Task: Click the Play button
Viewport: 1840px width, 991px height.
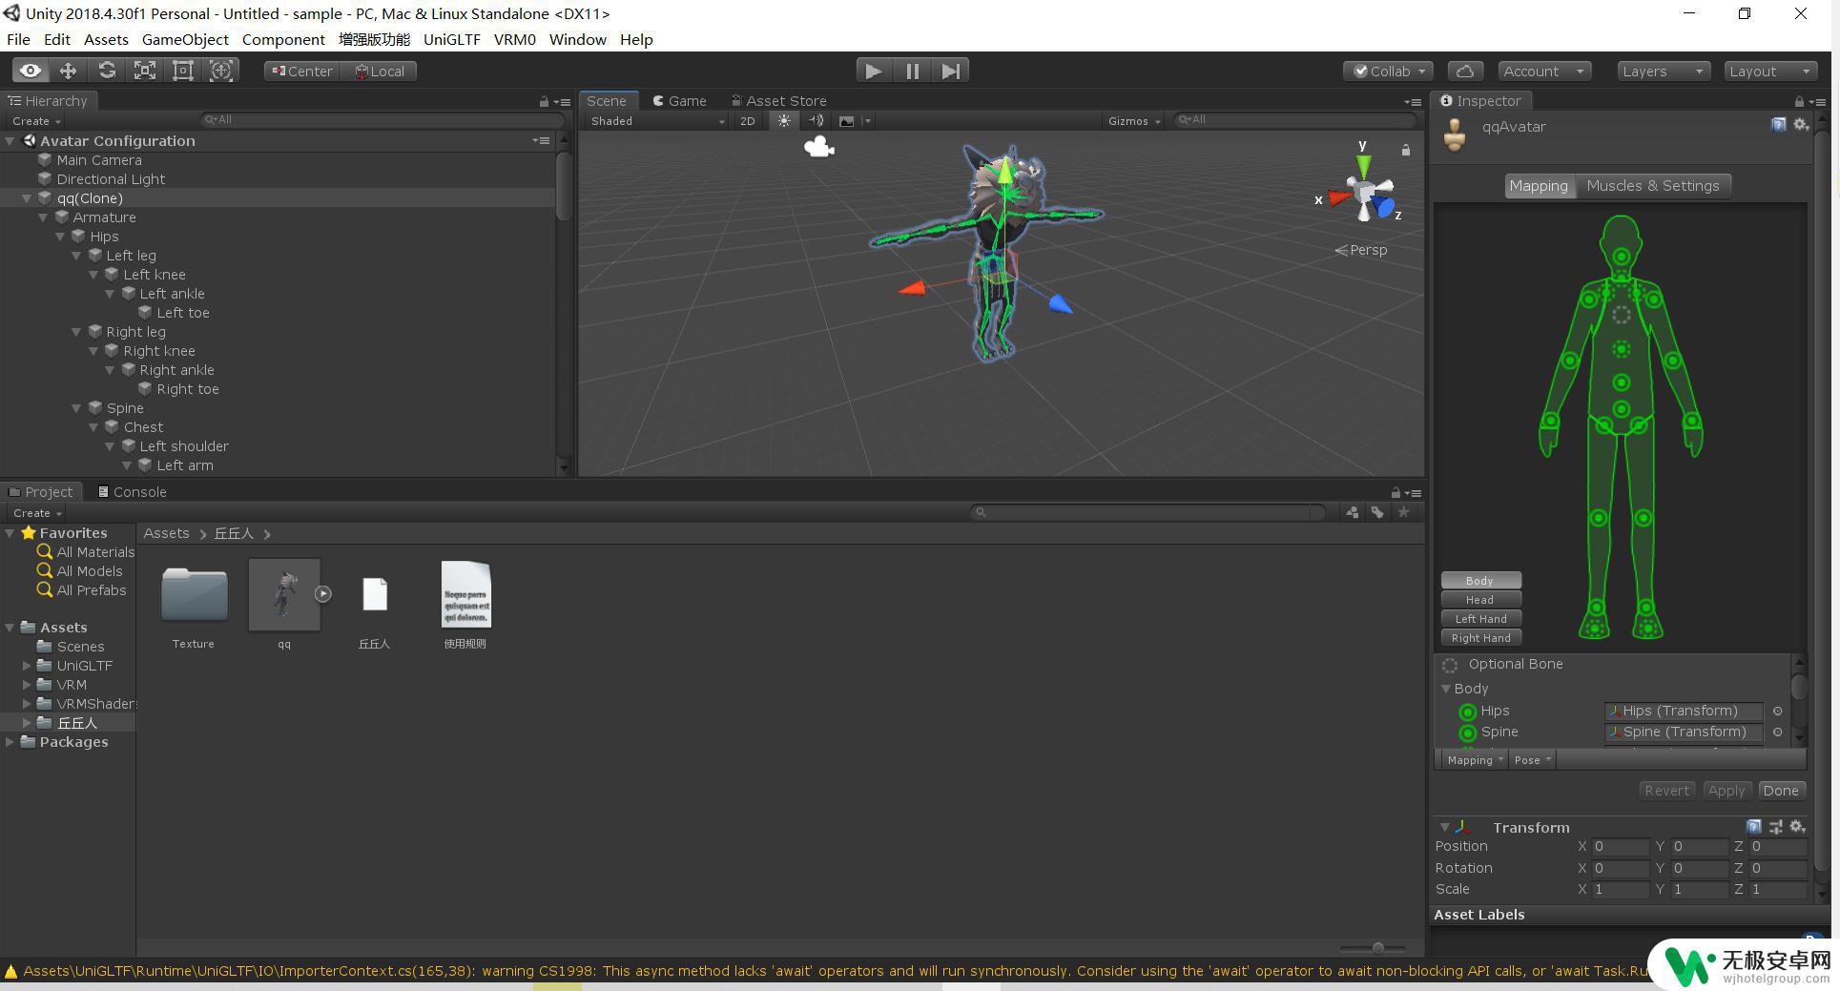Action: (873, 71)
